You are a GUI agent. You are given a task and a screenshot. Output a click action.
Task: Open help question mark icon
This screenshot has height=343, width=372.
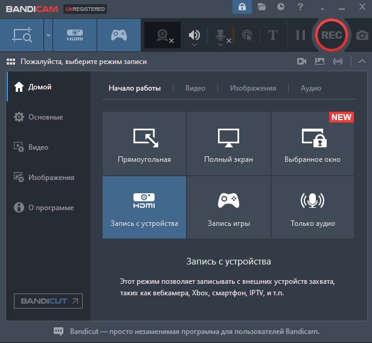click(x=300, y=7)
